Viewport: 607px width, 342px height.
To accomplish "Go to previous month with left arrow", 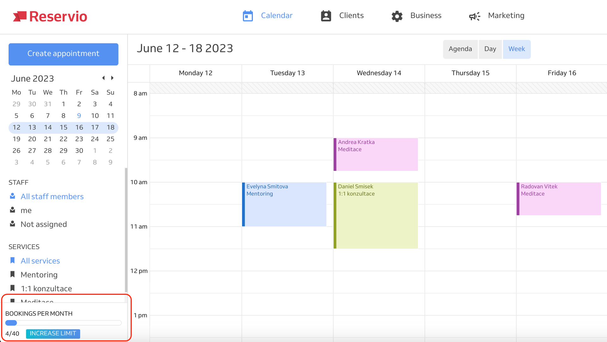I will [x=103, y=78].
